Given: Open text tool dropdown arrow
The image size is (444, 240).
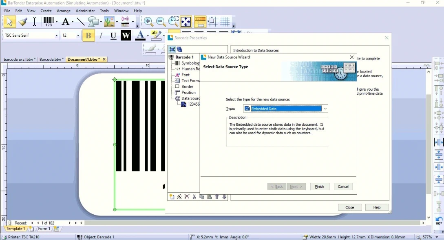Looking at the screenshot, I should pyautogui.click(x=73, y=22).
